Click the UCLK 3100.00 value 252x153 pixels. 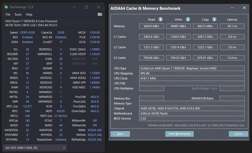point(95,42)
